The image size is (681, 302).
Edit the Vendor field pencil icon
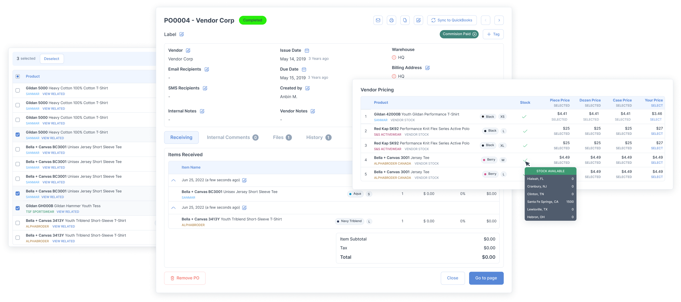click(188, 51)
